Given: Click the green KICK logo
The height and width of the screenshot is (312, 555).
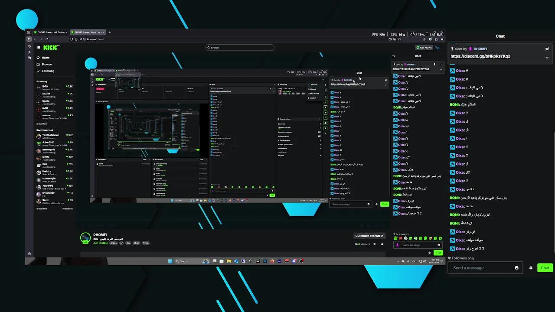Looking at the screenshot, I should [52, 47].
